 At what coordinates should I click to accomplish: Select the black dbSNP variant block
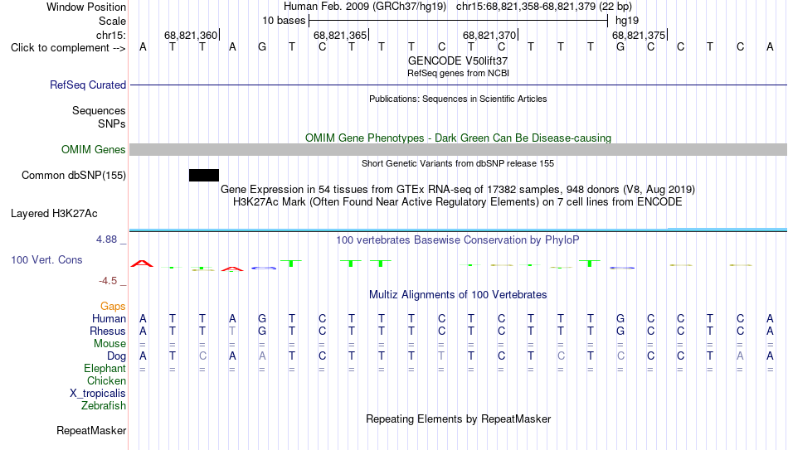click(x=204, y=176)
